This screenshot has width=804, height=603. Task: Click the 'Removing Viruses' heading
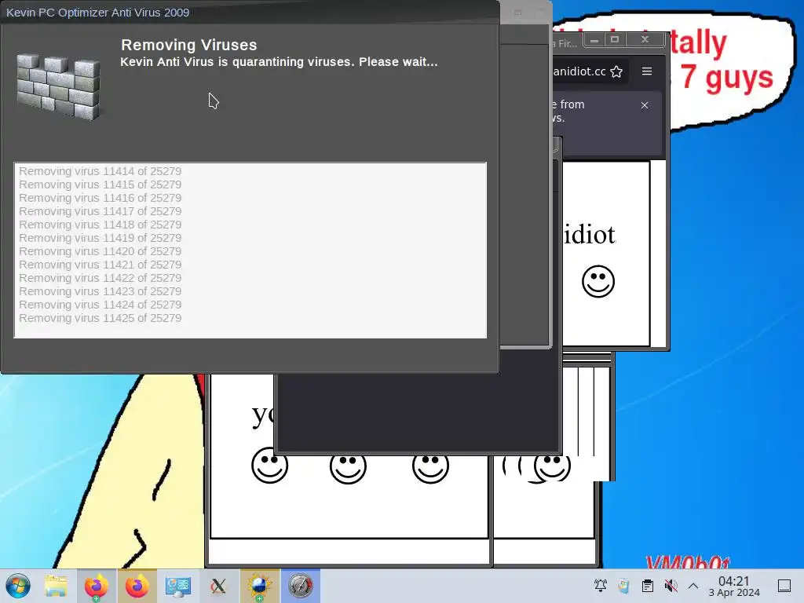tap(188, 45)
